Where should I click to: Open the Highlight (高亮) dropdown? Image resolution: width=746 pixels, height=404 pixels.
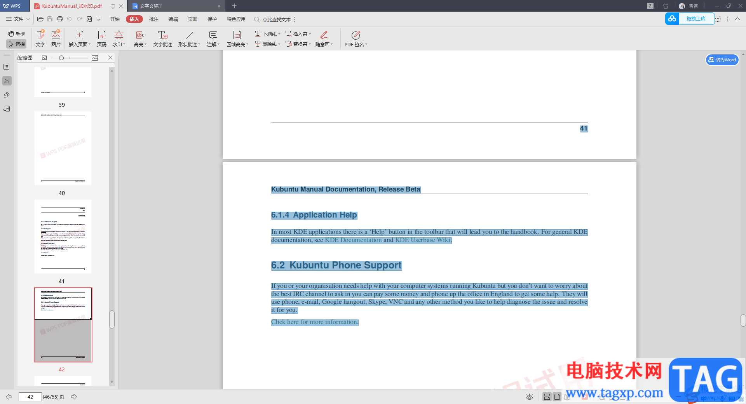[x=140, y=38]
